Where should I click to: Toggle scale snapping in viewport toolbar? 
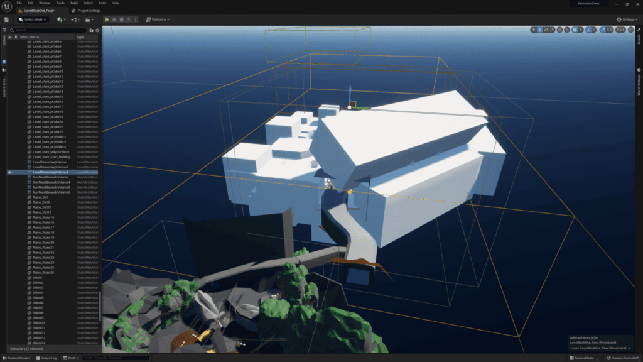click(x=603, y=30)
